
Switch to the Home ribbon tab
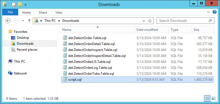(x=27, y=12)
